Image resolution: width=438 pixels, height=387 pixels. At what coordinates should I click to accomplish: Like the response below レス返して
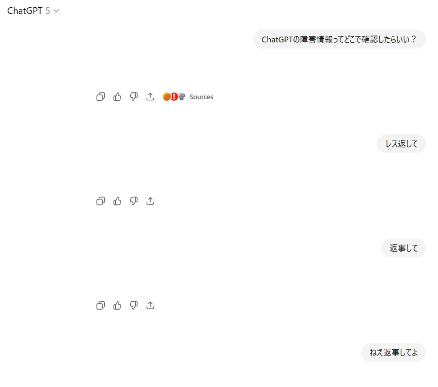[x=117, y=201]
